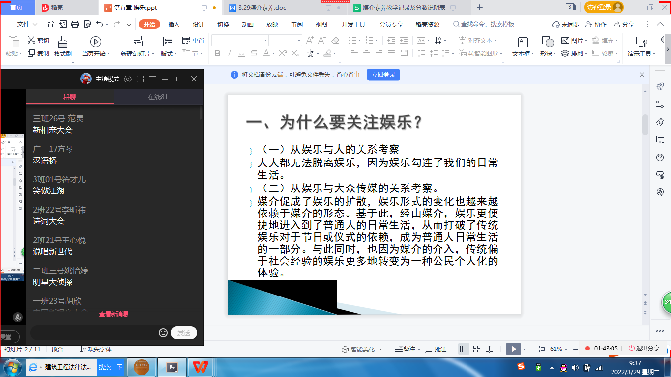This screenshot has width=671, height=377.
Task: Open the emoji picker in chat
Action: pos(163,333)
